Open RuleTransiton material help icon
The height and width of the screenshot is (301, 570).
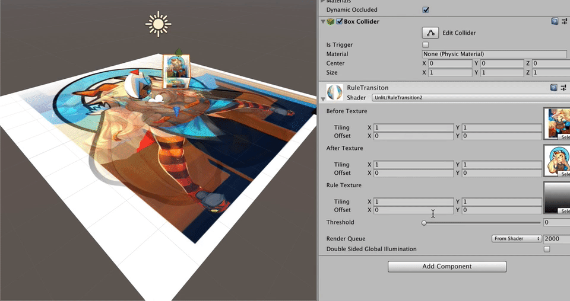click(x=553, y=88)
